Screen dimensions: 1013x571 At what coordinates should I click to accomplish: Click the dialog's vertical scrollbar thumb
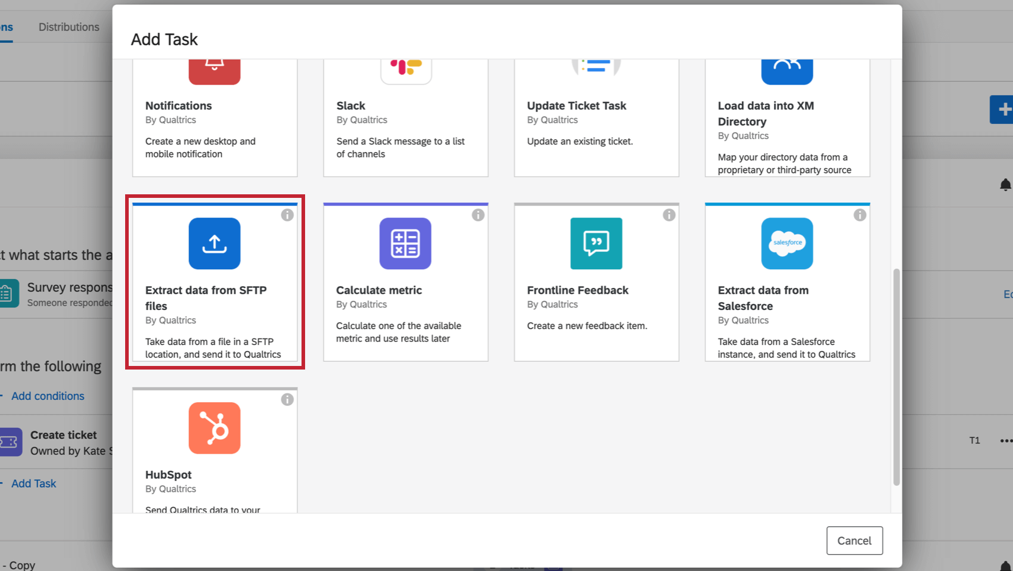click(896, 377)
